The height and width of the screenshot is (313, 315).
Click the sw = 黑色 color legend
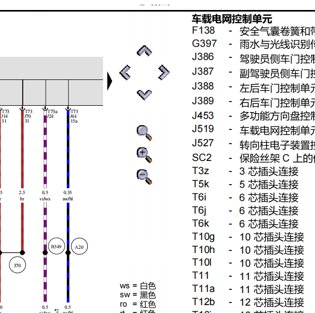tap(138, 295)
